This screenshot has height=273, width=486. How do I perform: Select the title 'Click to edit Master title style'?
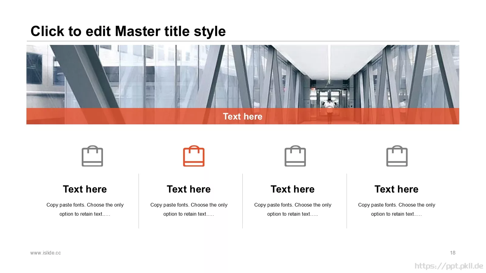(128, 31)
